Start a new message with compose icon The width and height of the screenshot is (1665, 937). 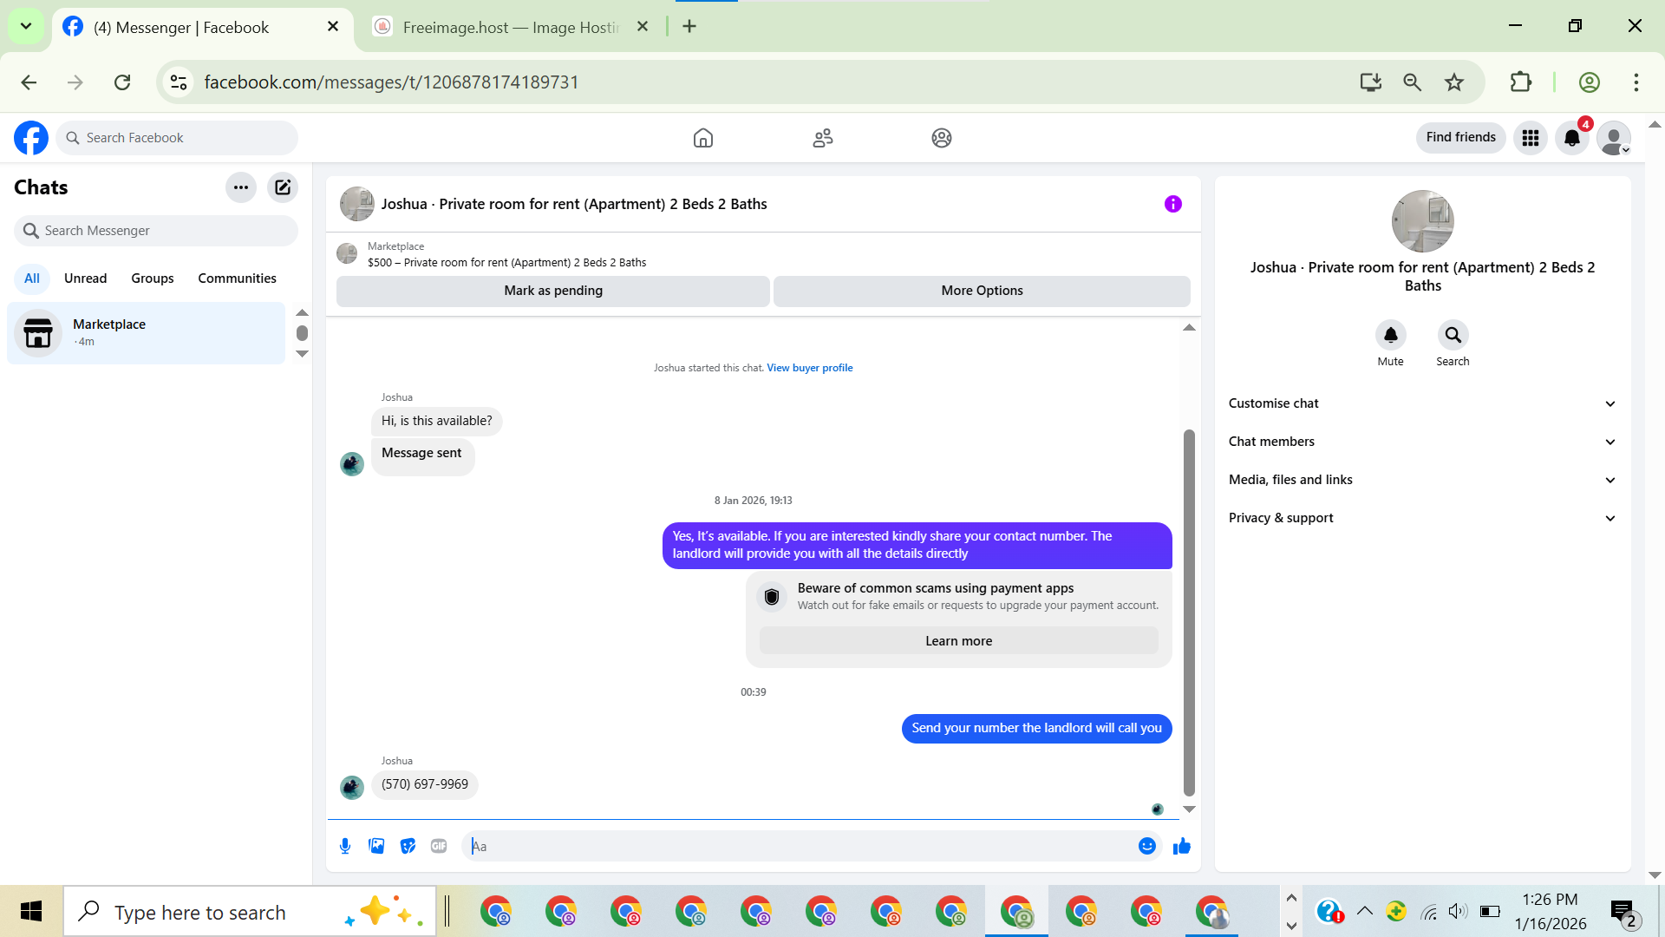pyautogui.click(x=283, y=187)
